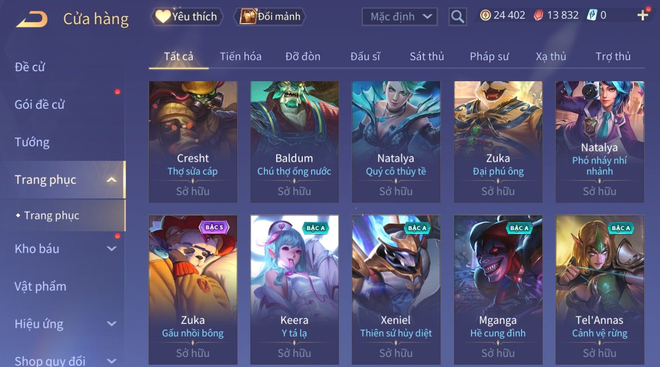Open Đổi mảnh chest exchange
The width and height of the screenshot is (660, 367).
pyautogui.click(x=270, y=17)
